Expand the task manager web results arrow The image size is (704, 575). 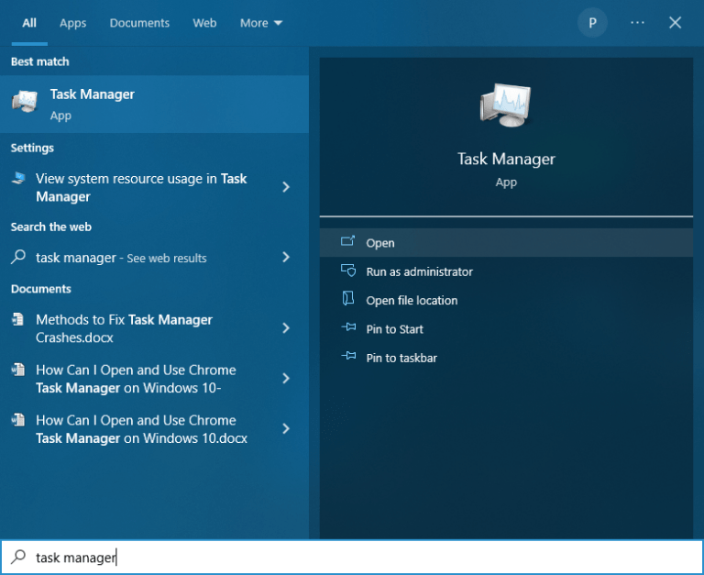286,257
